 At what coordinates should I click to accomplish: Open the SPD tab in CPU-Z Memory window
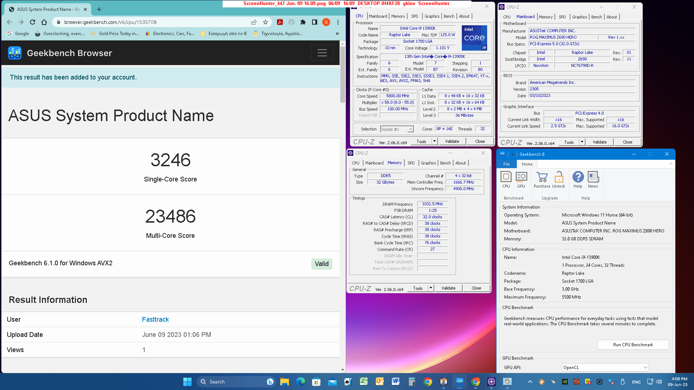click(411, 163)
